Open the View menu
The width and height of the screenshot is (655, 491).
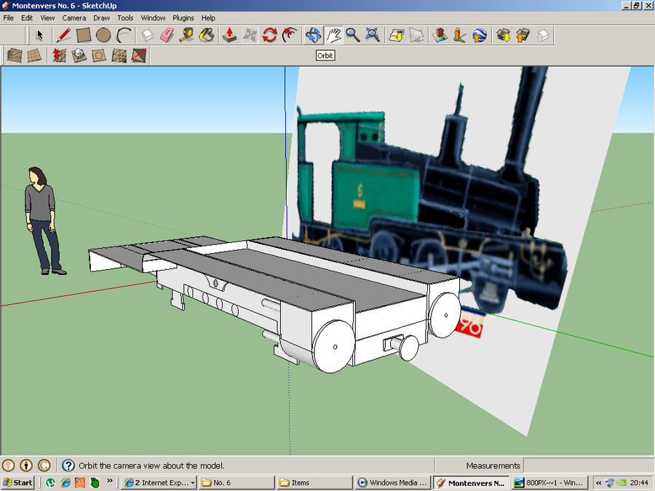pos(47,18)
